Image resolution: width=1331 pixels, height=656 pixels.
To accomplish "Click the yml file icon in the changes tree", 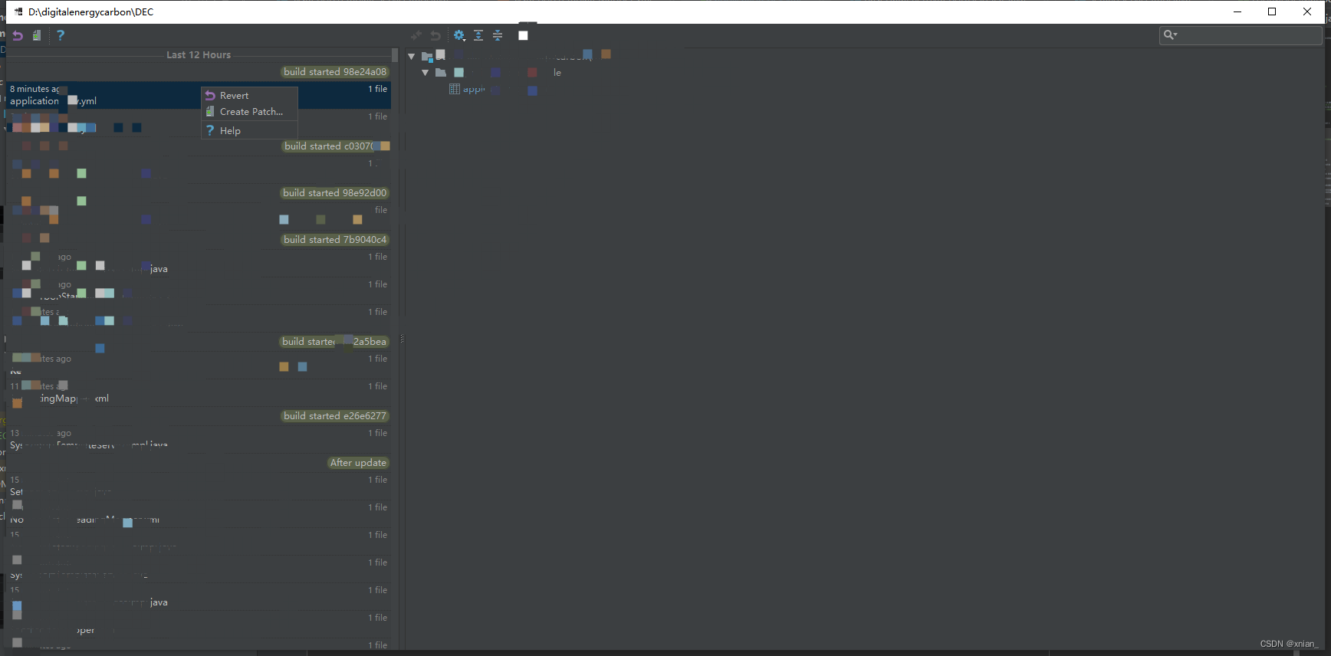I will click(x=455, y=89).
